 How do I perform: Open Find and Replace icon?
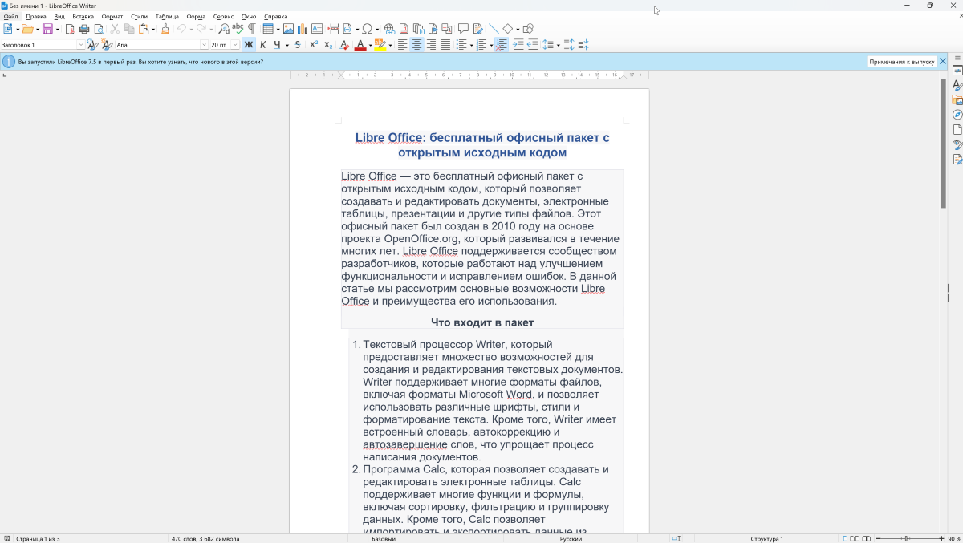coord(224,29)
